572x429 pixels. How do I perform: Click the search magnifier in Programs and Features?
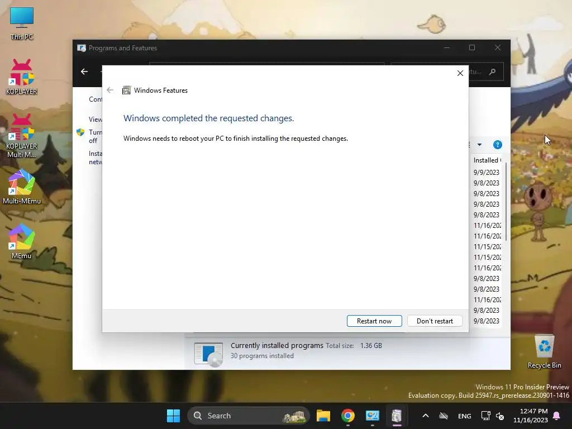[x=492, y=72]
